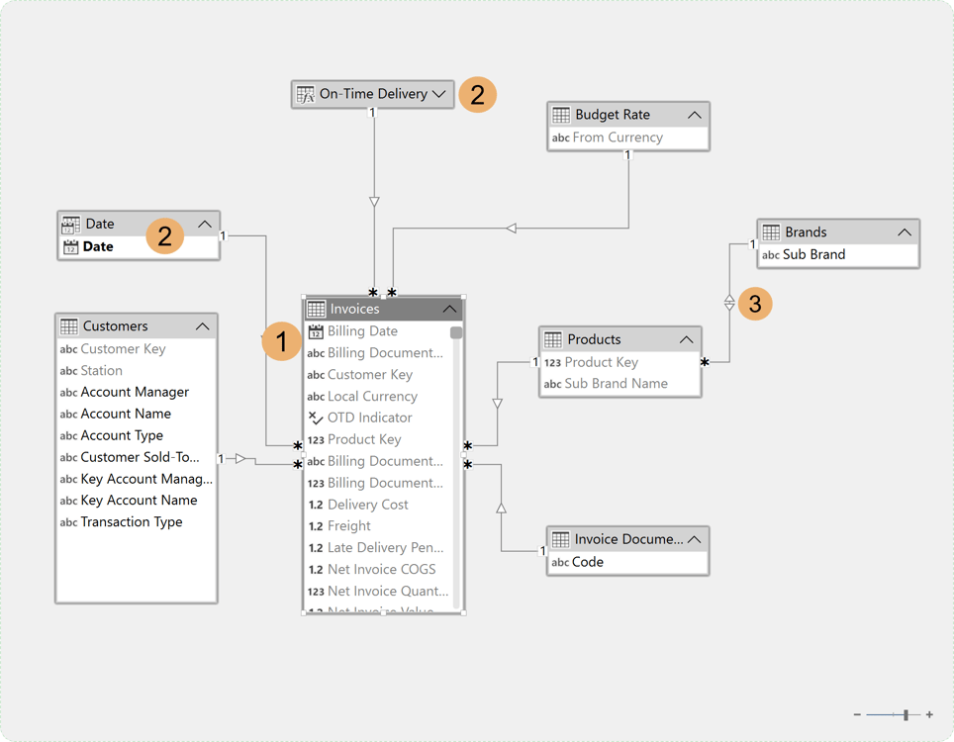Click the zoom out minus button
The height and width of the screenshot is (742, 954).
point(856,714)
